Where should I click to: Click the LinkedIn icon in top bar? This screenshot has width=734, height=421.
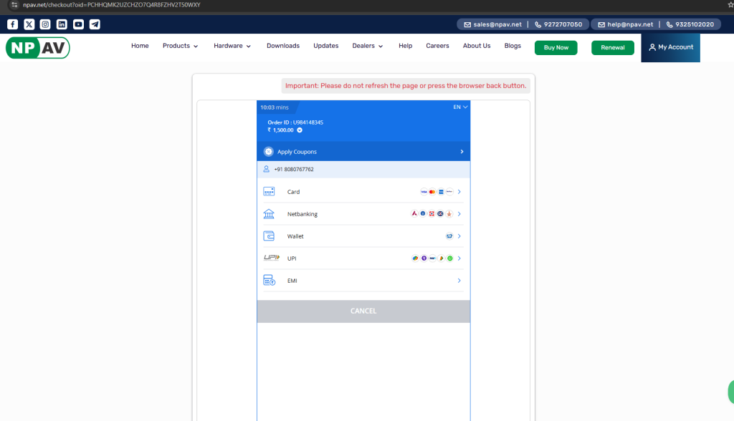coord(62,24)
